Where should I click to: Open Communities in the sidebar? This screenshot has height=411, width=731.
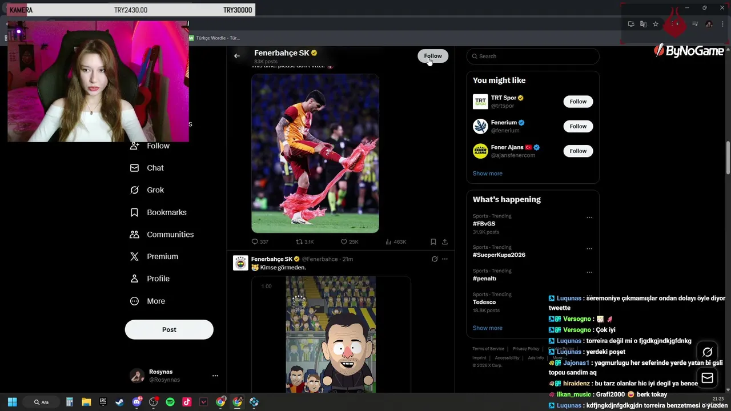[x=162, y=235]
